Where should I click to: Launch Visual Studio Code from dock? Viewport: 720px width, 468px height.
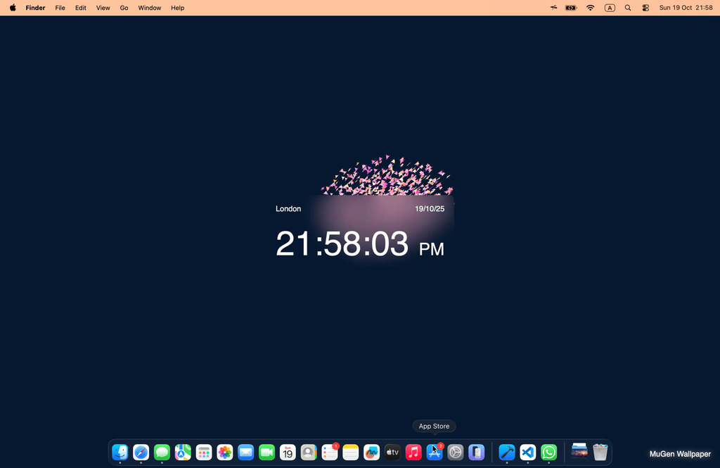[x=528, y=452]
